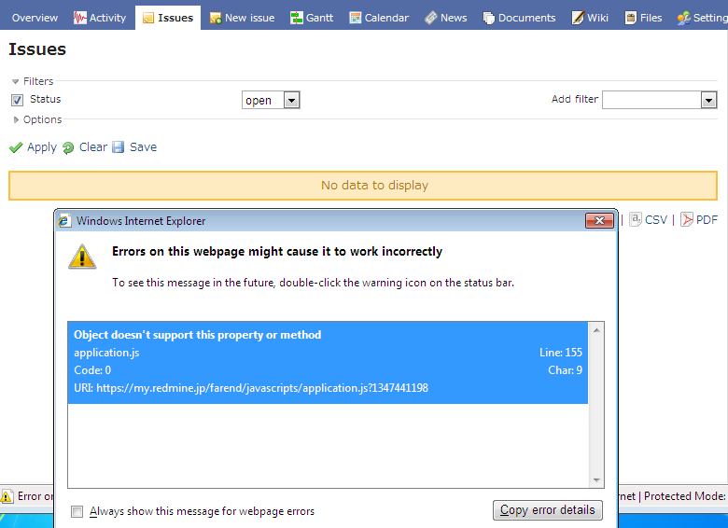Click the status bar warning icon
728x528 pixels.
coord(6,497)
